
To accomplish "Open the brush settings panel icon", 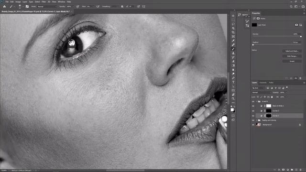I will coord(27,6).
